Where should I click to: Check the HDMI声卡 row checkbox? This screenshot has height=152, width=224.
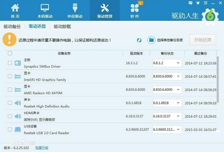coord(10,116)
